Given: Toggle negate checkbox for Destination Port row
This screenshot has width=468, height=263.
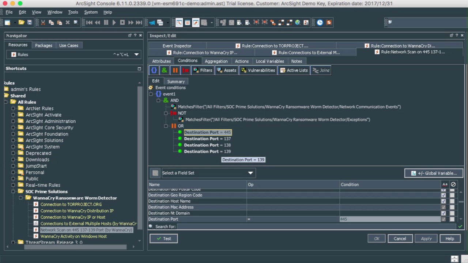Looking at the screenshot, I should 452,219.
